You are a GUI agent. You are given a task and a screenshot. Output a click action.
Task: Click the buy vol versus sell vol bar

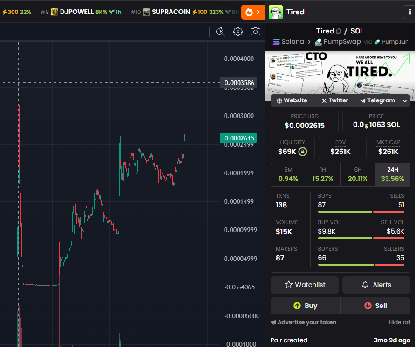(361, 238)
